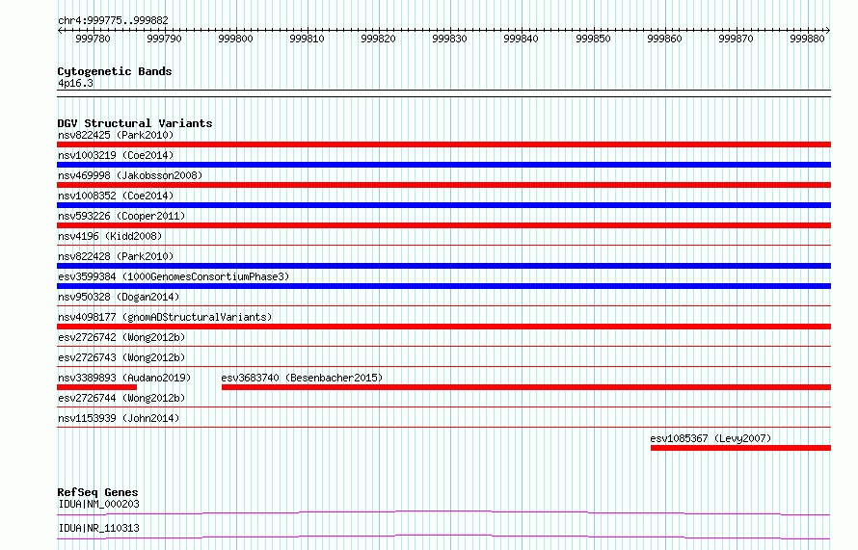Image resolution: width=858 pixels, height=550 pixels.
Task: Click ruler position 999790
Action: [x=165, y=39]
